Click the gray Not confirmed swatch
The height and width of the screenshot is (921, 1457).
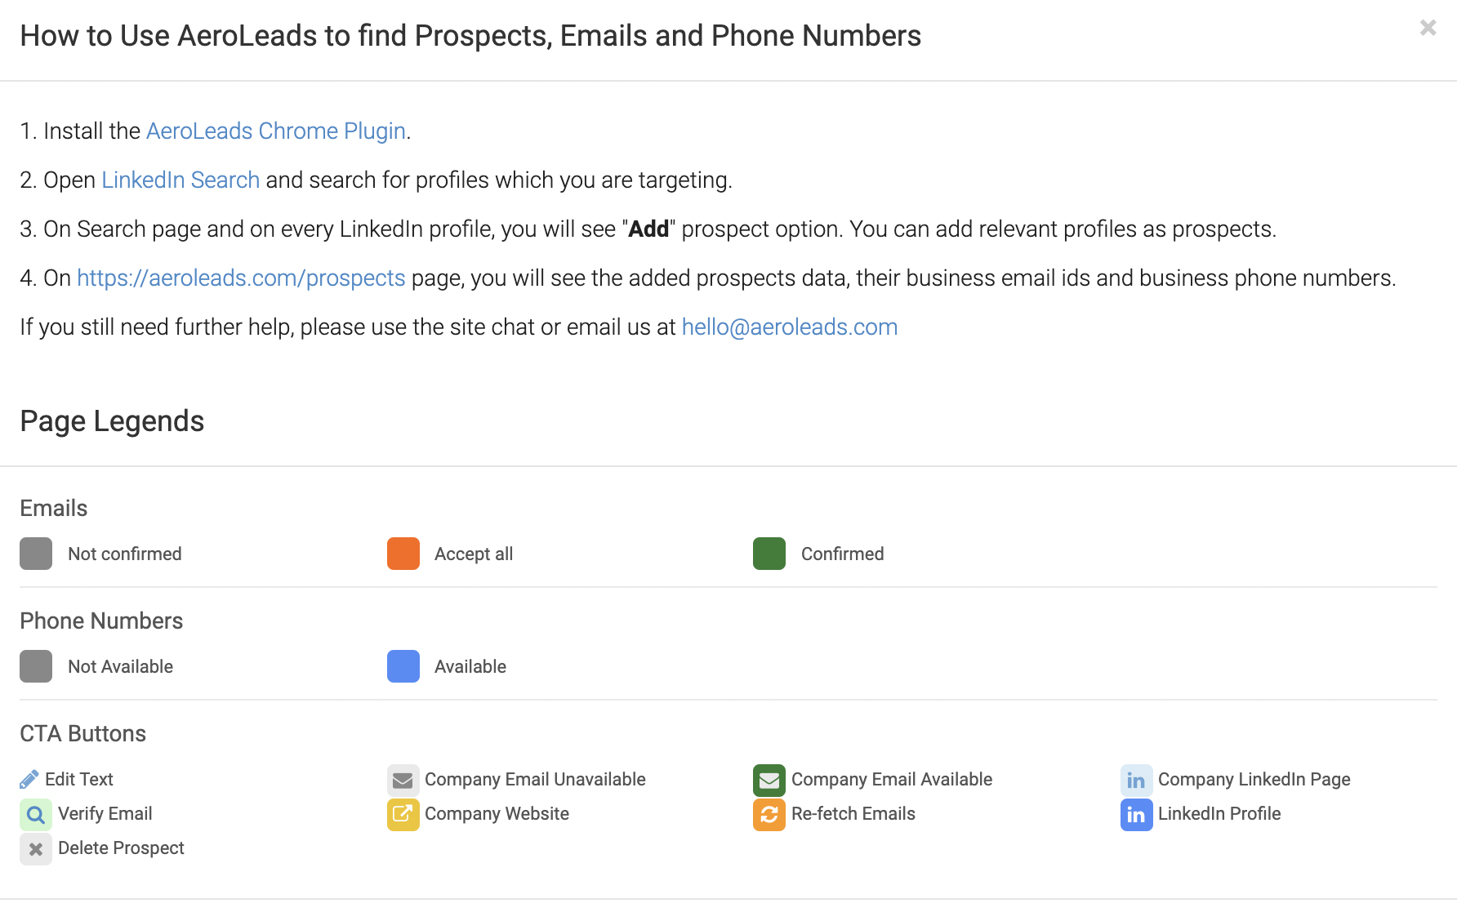(x=36, y=554)
